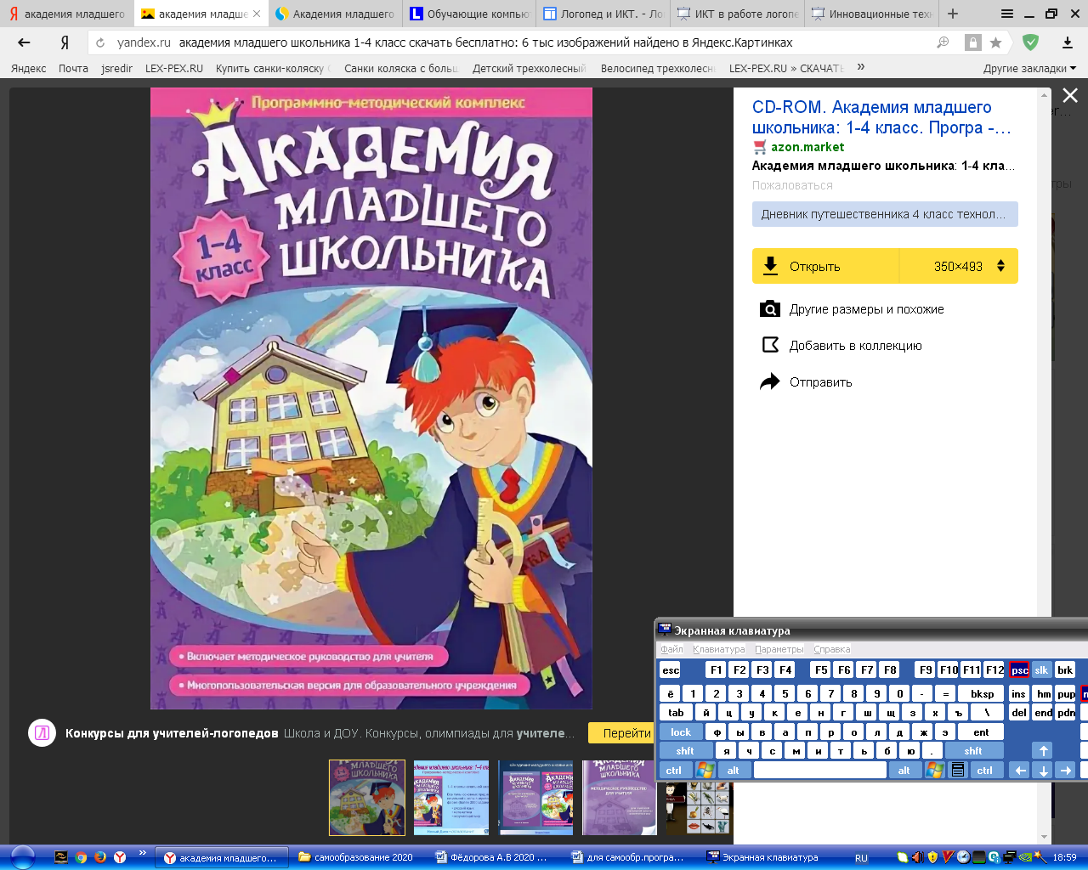Viewport: 1088px width, 870px height.
Task: Switch to 'Обучающие компью' browser tab
Action: point(469,14)
